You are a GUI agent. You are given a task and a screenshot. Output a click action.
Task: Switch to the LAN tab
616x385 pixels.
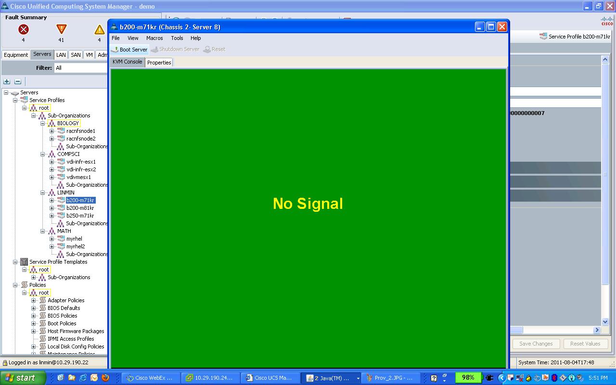tap(61, 55)
